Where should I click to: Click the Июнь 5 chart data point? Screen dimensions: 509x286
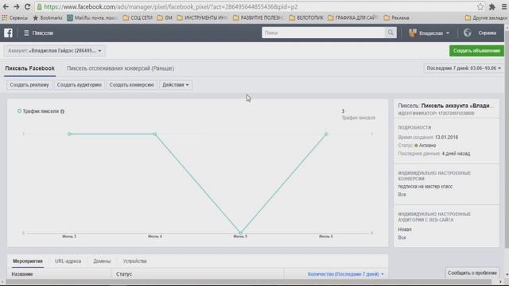pos(240,233)
